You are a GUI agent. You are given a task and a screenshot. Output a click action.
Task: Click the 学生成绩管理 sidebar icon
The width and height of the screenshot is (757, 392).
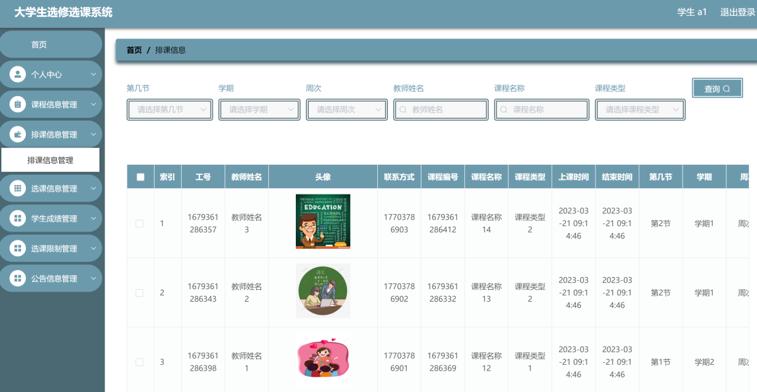pyautogui.click(x=18, y=218)
